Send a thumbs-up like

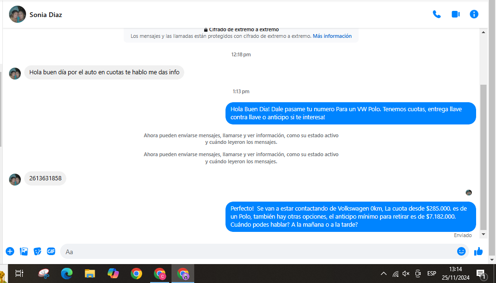(478, 251)
